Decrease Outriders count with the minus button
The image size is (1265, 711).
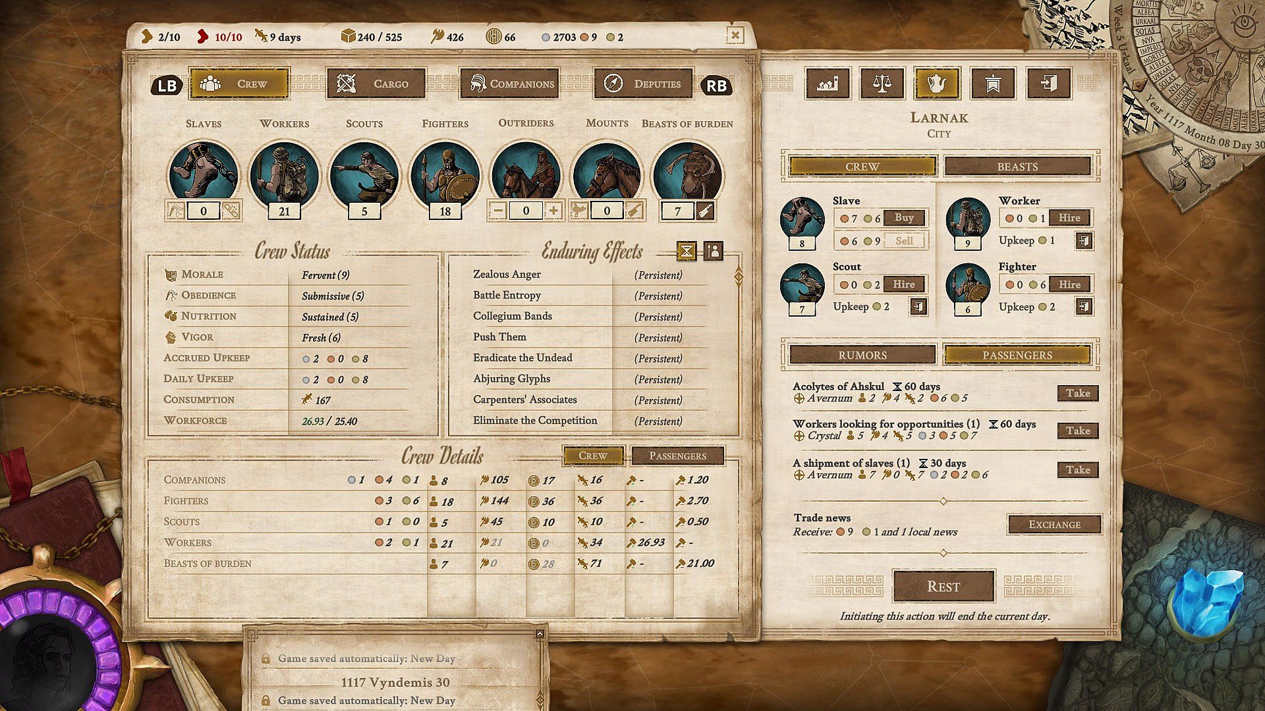coord(498,211)
